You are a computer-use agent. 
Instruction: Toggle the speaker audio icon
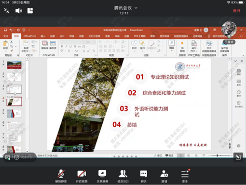[19, 11]
